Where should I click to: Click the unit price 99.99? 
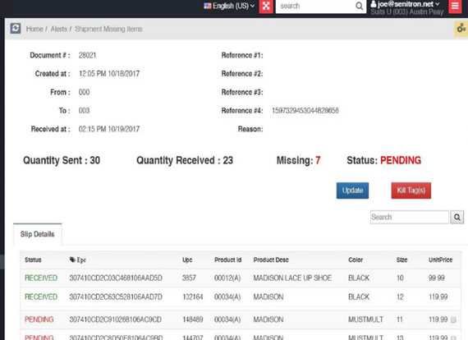pos(437,278)
